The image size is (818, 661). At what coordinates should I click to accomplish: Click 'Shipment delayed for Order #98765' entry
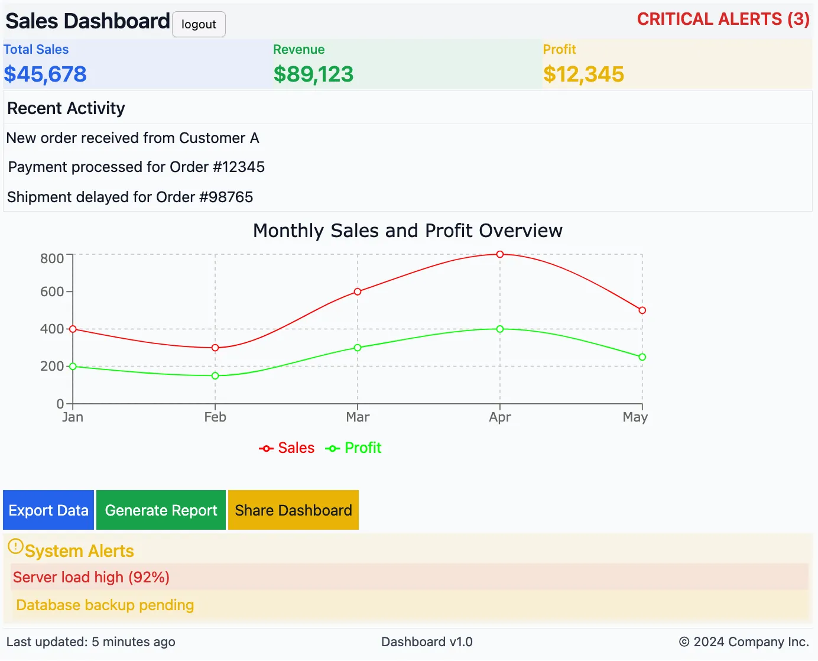pyautogui.click(x=130, y=197)
